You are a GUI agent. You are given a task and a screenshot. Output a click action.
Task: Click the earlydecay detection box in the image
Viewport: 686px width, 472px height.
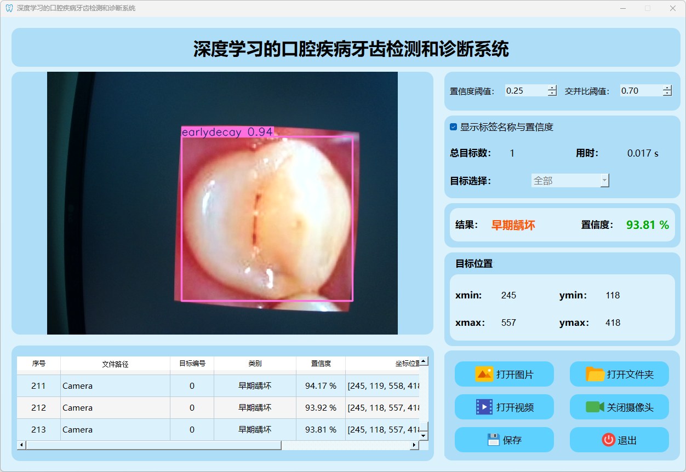267,219
